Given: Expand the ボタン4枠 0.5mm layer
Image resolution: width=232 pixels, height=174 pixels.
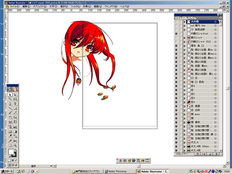Looking at the screenshot, I should [185, 146].
